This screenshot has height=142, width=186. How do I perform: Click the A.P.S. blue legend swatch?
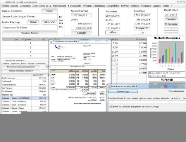(x=157, y=73)
